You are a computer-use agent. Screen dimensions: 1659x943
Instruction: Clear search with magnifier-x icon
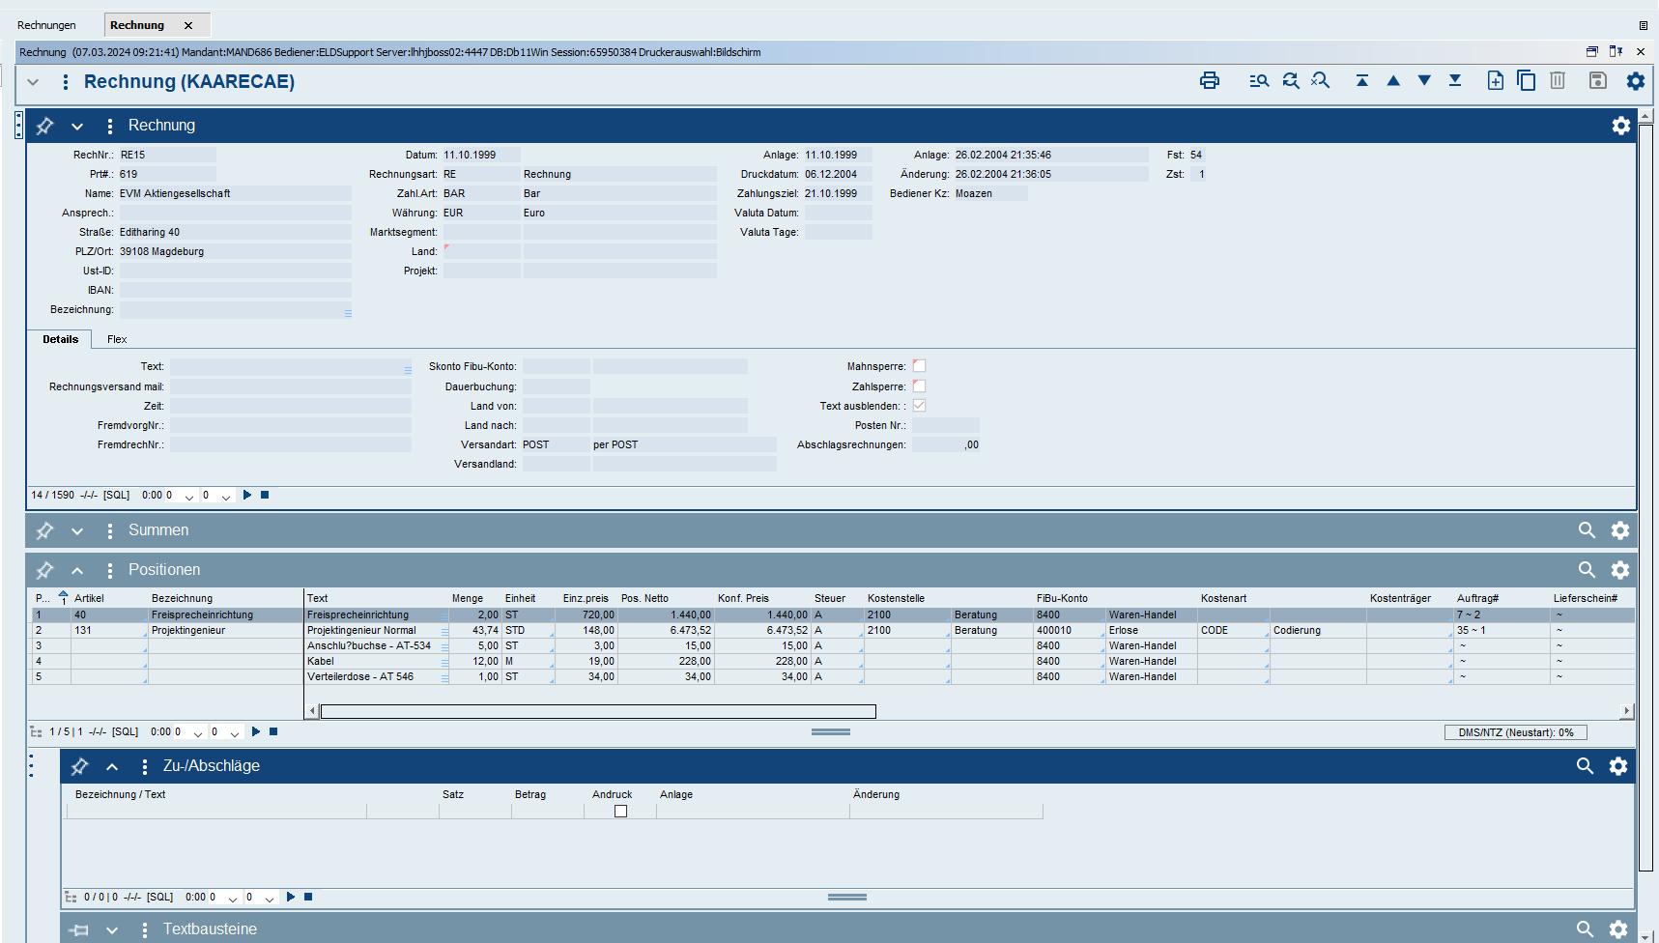point(1321,81)
